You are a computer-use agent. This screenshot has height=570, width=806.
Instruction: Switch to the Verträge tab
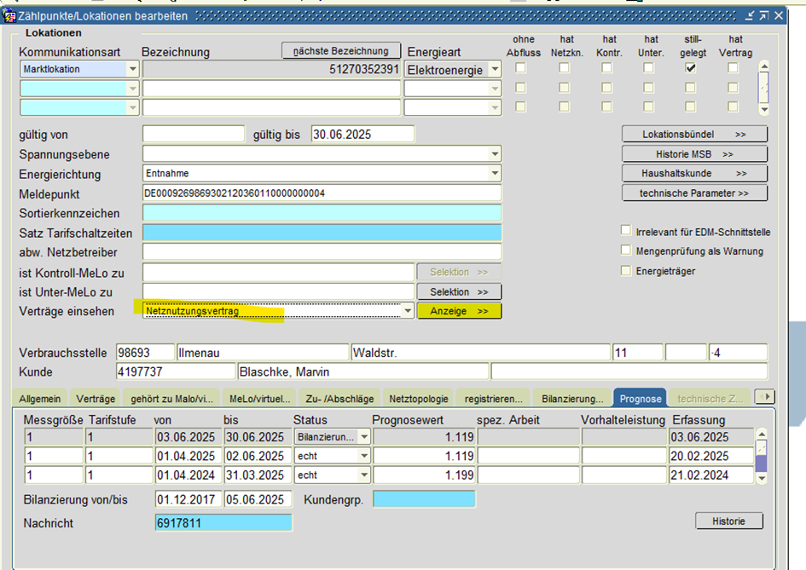tap(95, 398)
